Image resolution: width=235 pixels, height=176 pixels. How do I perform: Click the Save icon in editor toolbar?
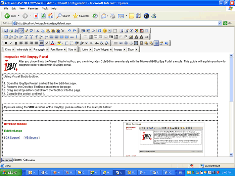point(6,31)
